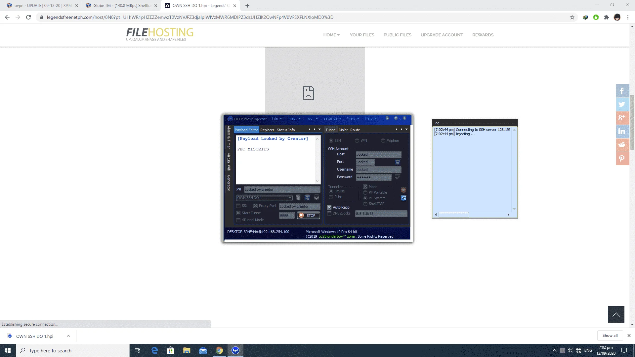The height and width of the screenshot is (357, 635).
Task: Click the new config file icon
Action: 298,198
